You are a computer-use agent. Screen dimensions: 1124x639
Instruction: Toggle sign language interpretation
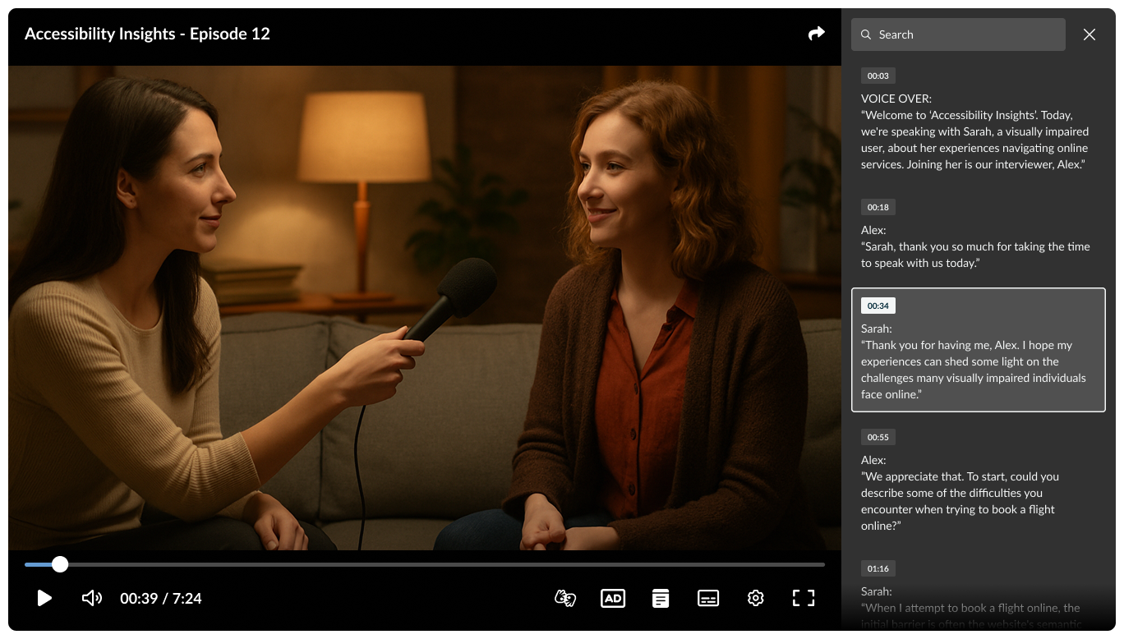coord(565,598)
